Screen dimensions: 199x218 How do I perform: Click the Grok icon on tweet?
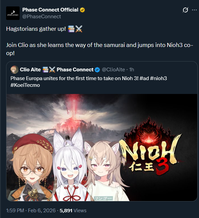(x=185, y=10)
